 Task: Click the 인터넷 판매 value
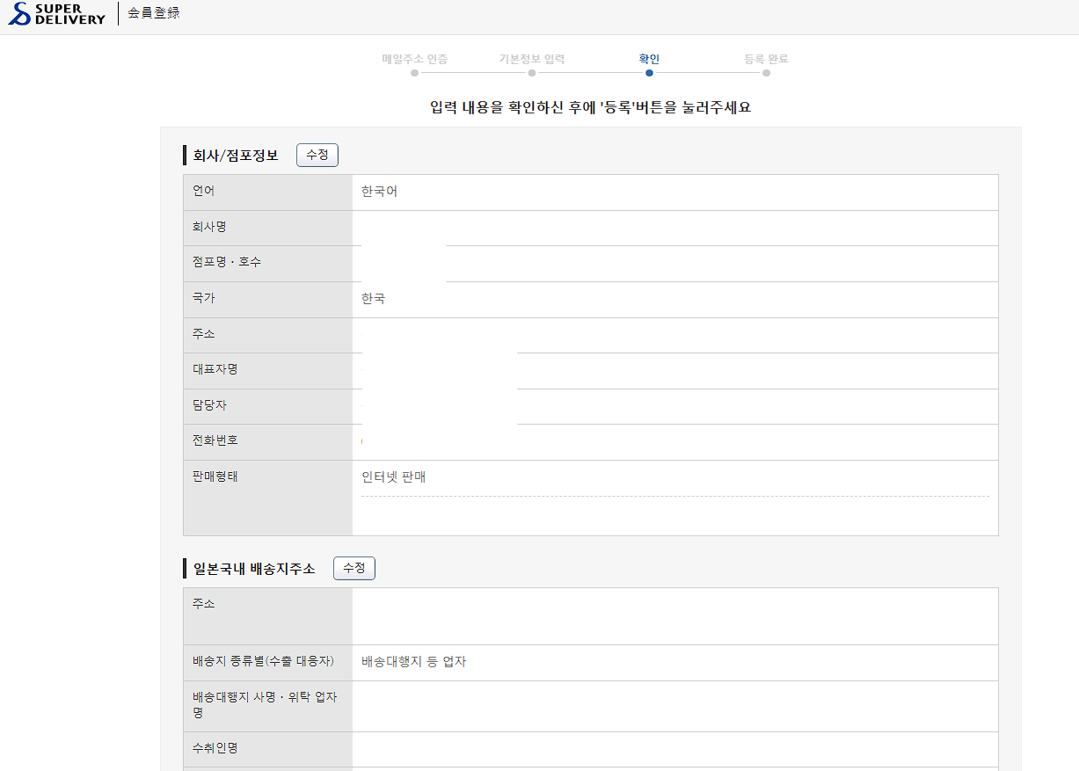[x=394, y=477]
